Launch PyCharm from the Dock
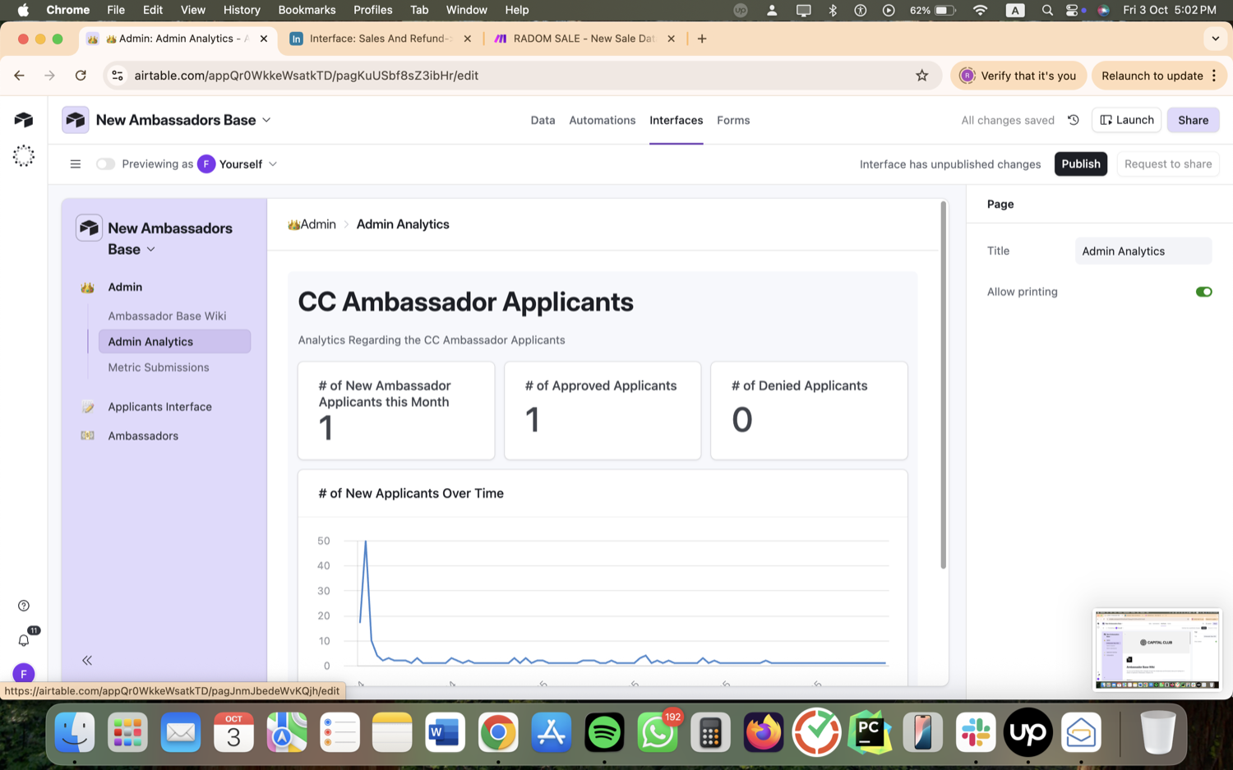 click(870, 731)
